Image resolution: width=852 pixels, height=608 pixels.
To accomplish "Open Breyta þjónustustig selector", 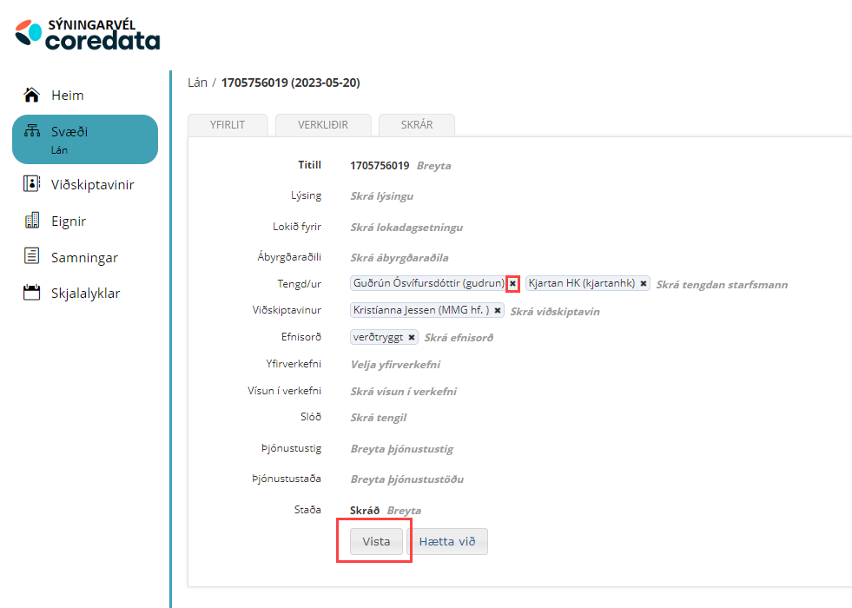I will click(x=401, y=449).
